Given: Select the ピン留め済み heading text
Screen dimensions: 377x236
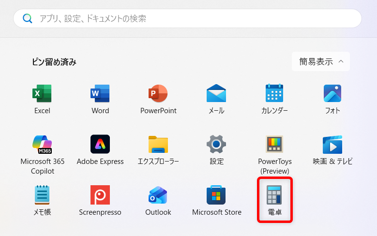Looking at the screenshot, I should [54, 62].
